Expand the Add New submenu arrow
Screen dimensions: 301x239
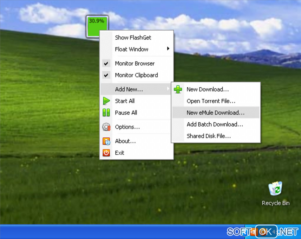[x=168, y=89]
